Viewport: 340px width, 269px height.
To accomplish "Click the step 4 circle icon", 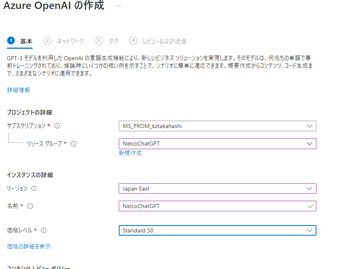I will [x=133, y=41].
